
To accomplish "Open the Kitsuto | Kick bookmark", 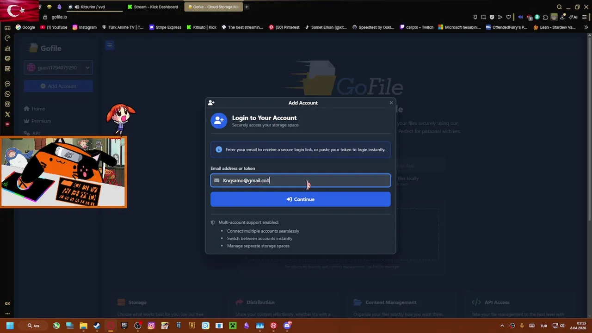I will click(202, 27).
